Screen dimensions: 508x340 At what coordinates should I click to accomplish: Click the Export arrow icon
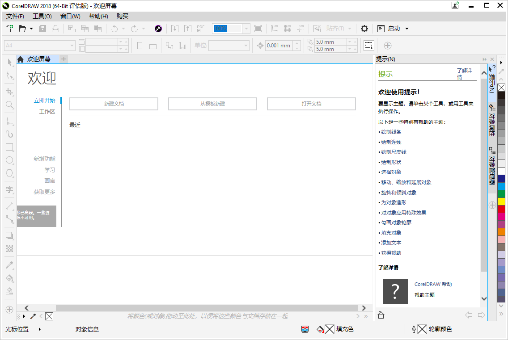[187, 29]
